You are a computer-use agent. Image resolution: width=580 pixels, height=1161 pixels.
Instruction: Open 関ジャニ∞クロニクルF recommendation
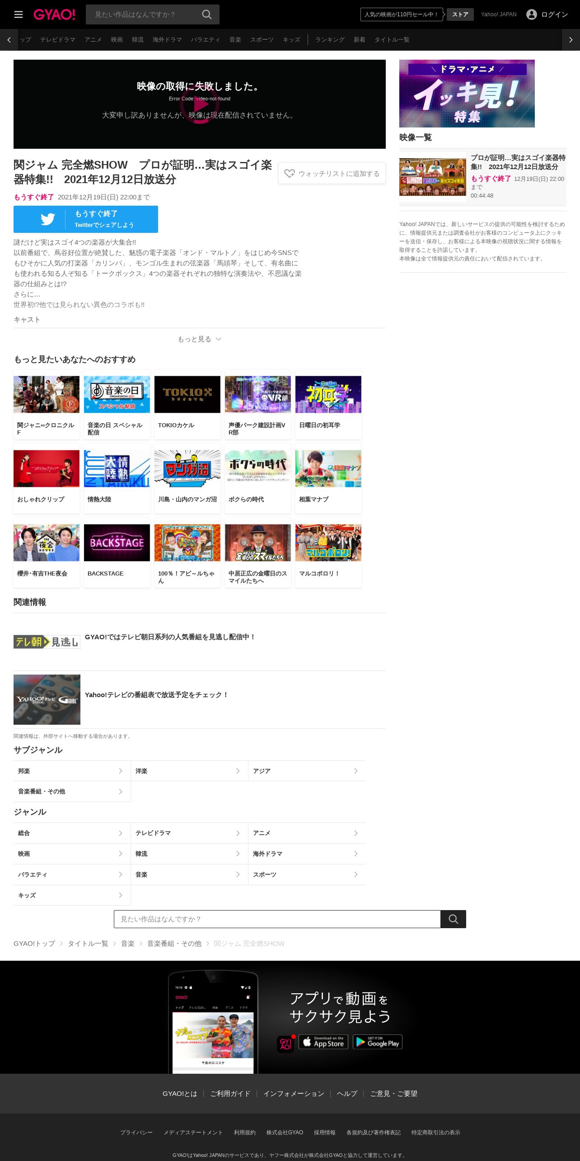[x=47, y=405]
